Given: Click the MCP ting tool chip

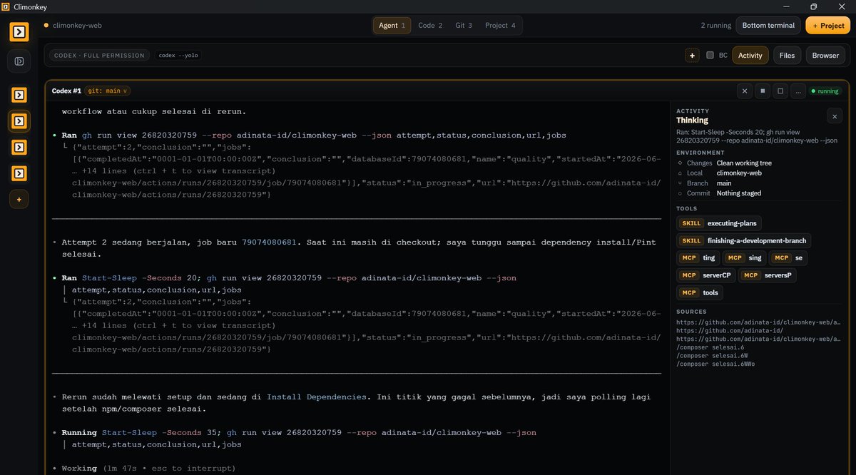Looking at the screenshot, I should pyautogui.click(x=698, y=258).
